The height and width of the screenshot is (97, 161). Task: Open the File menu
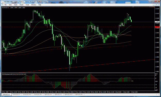(x=5, y=5)
